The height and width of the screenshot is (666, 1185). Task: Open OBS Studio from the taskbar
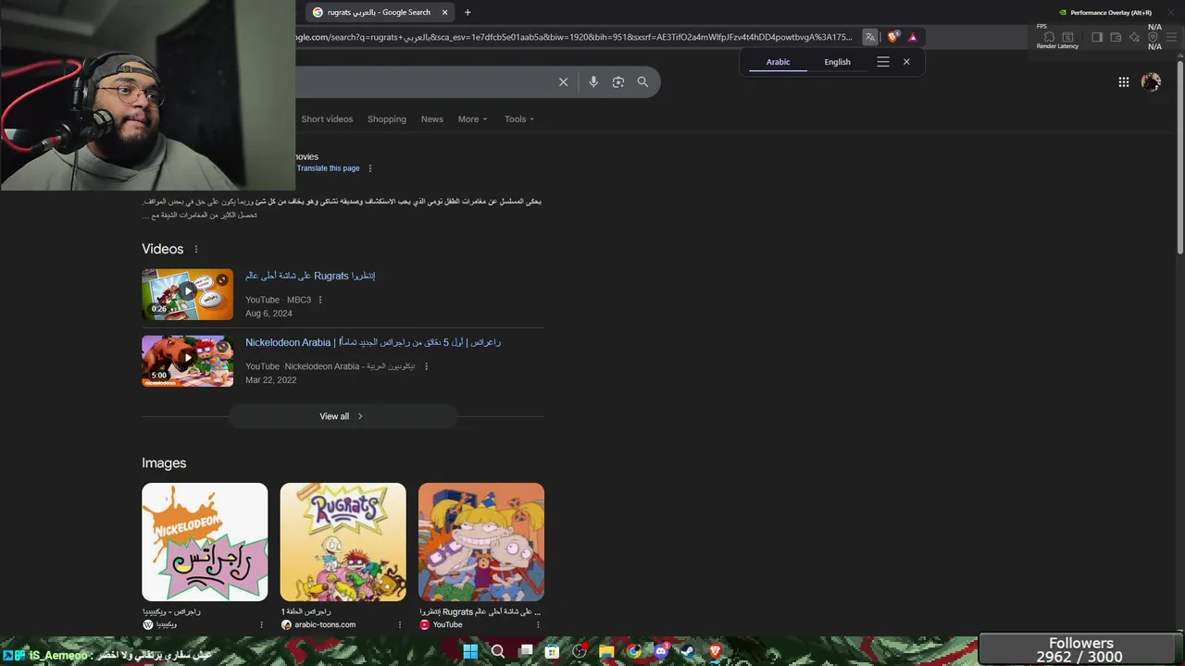(x=580, y=651)
